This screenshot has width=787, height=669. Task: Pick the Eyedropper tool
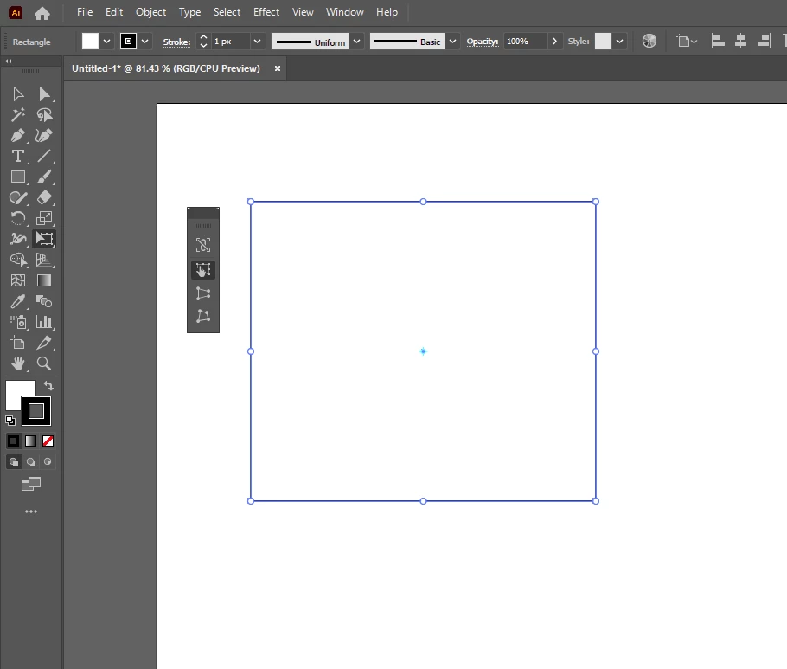[x=18, y=301]
